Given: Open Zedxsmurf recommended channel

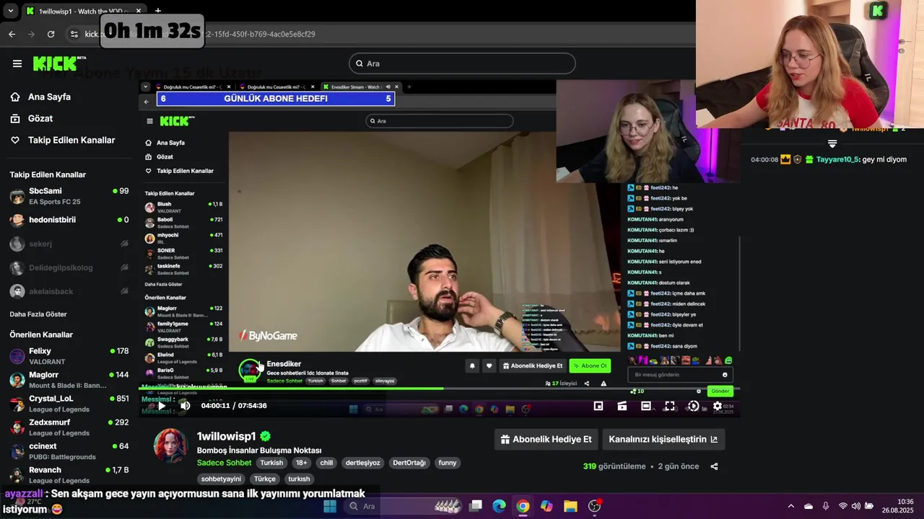Looking at the screenshot, I should [69, 427].
